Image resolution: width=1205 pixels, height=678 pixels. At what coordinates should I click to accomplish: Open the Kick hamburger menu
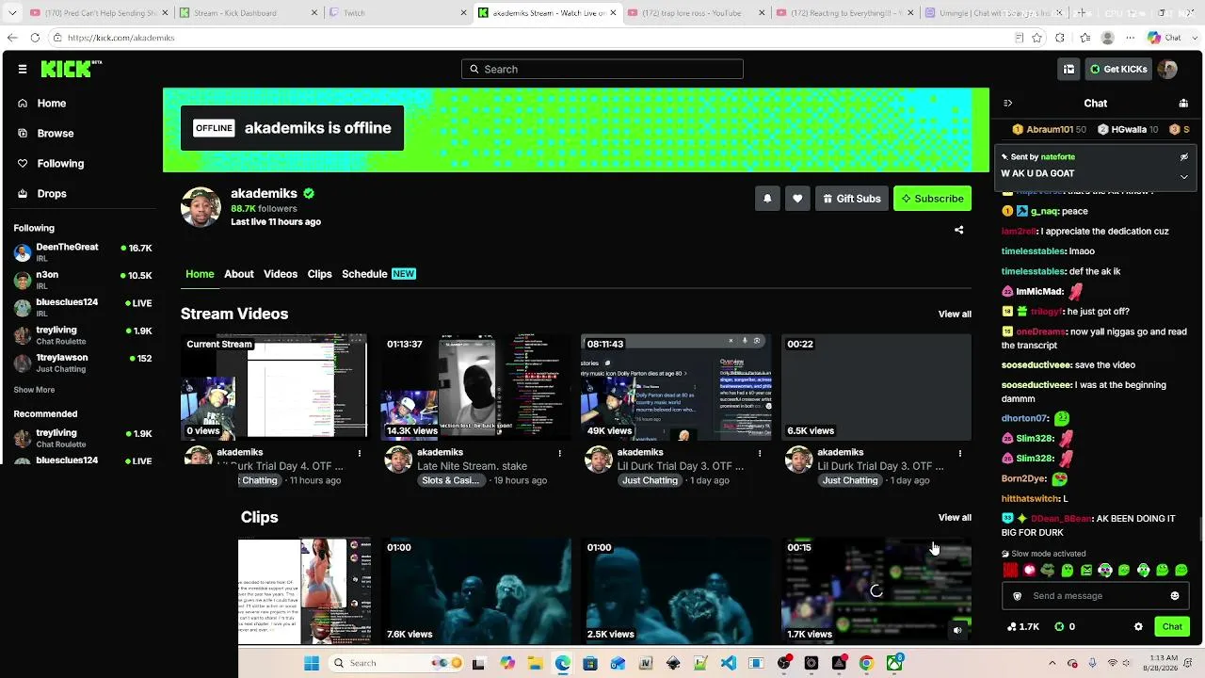coord(23,69)
